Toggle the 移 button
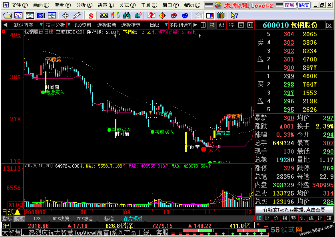The image size is (335, 237). [231, 25]
